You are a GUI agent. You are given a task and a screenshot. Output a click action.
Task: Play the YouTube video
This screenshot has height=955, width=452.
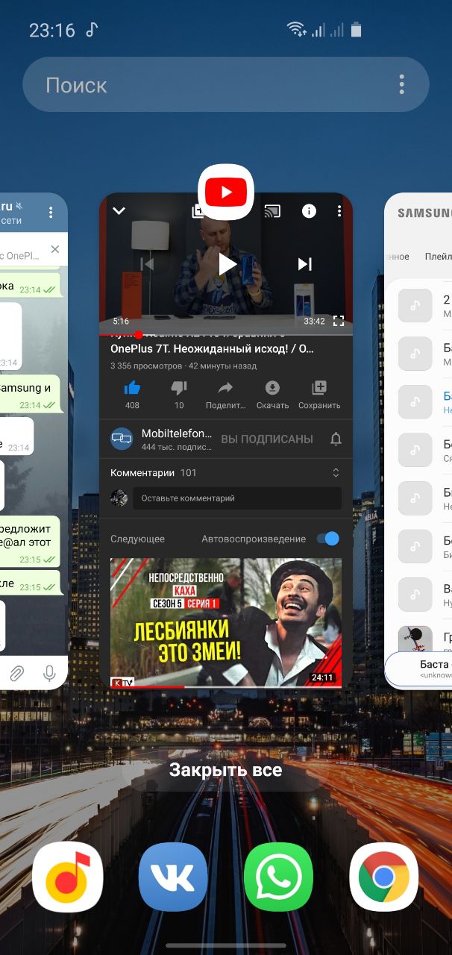click(227, 263)
